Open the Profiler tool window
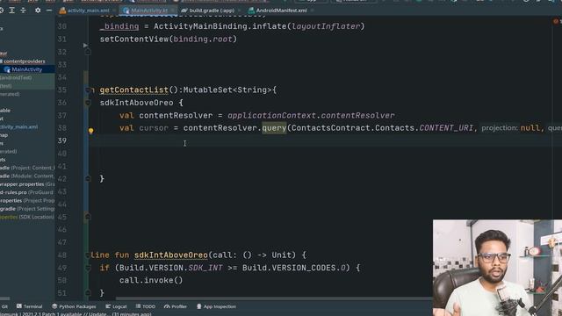562x316 pixels. 176,306
